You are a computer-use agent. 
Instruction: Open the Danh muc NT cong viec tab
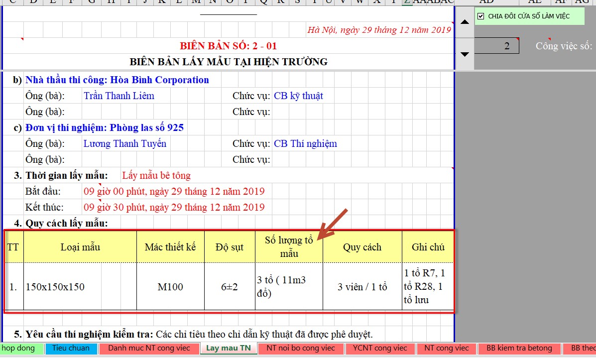tap(149, 348)
